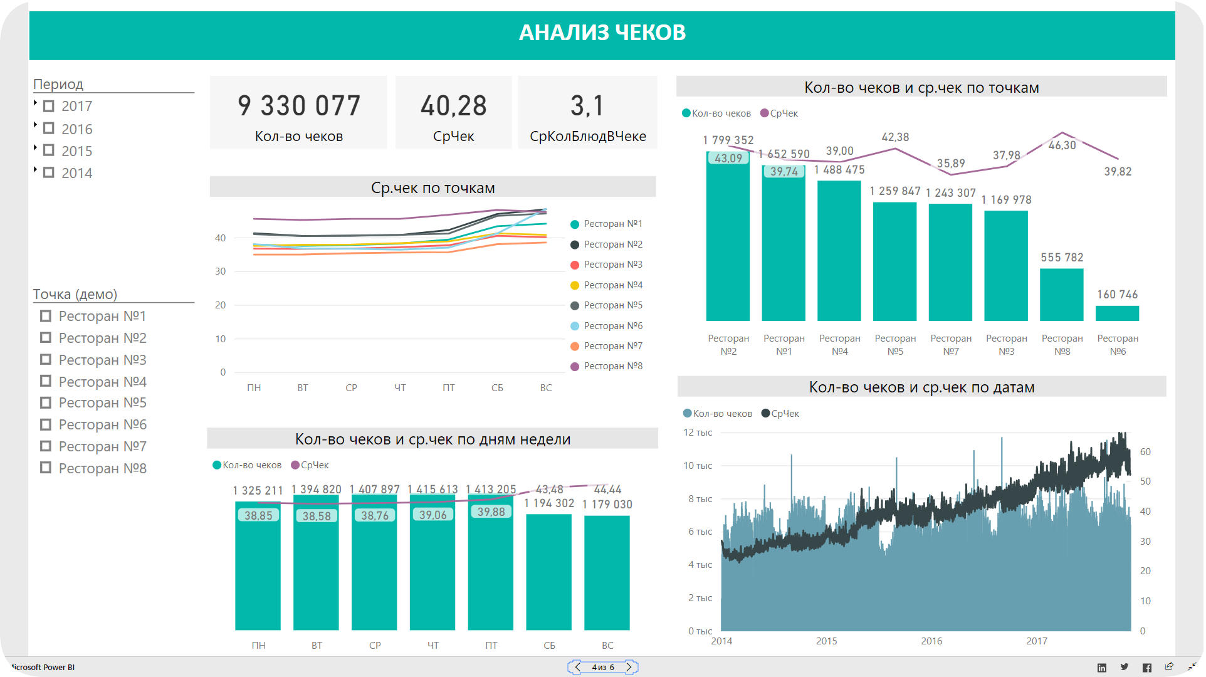This screenshot has height=677, width=1206.
Task: Click the Ресторан №6 legend marker
Action: coord(575,326)
